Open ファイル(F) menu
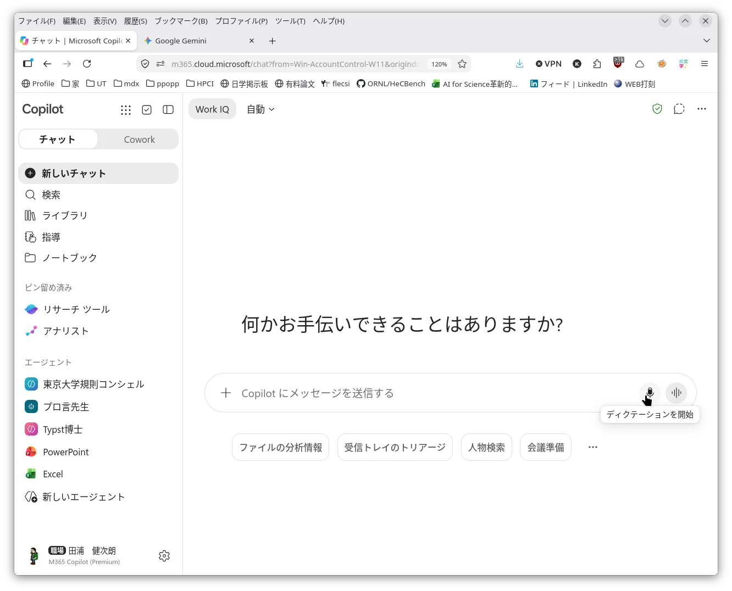Screen dimensions: 732x591 37,21
